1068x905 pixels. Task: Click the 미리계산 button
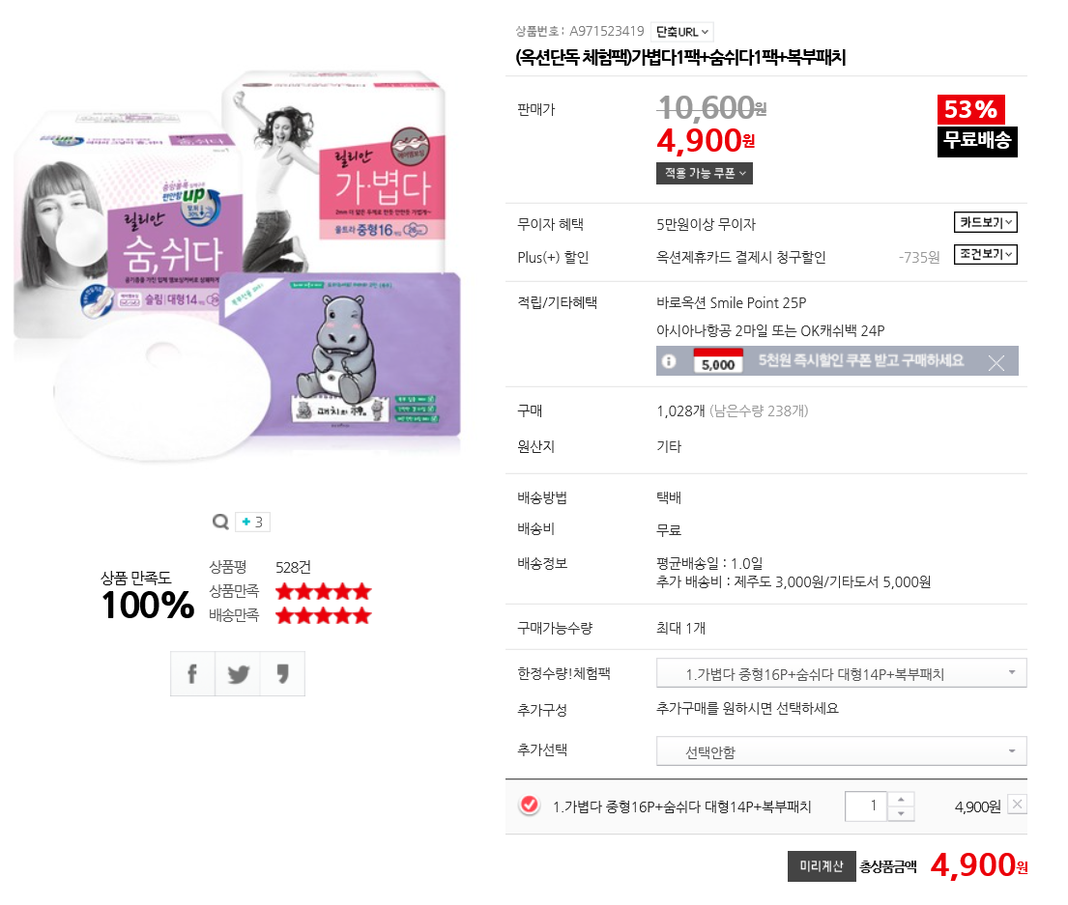coord(822,866)
